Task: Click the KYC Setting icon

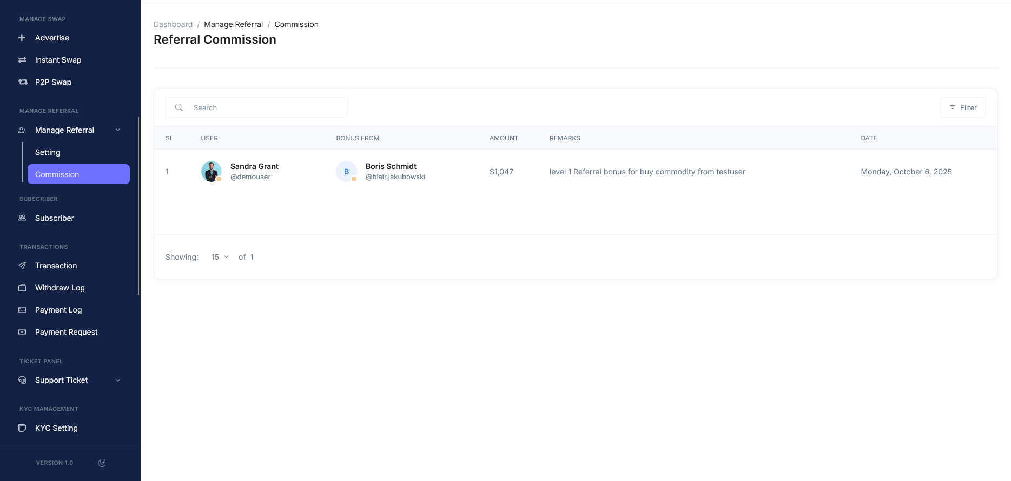Action: click(x=22, y=428)
